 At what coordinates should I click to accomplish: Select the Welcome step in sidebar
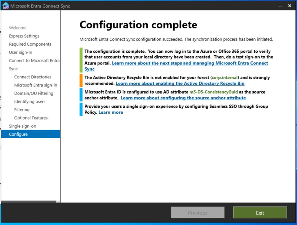click(18, 28)
